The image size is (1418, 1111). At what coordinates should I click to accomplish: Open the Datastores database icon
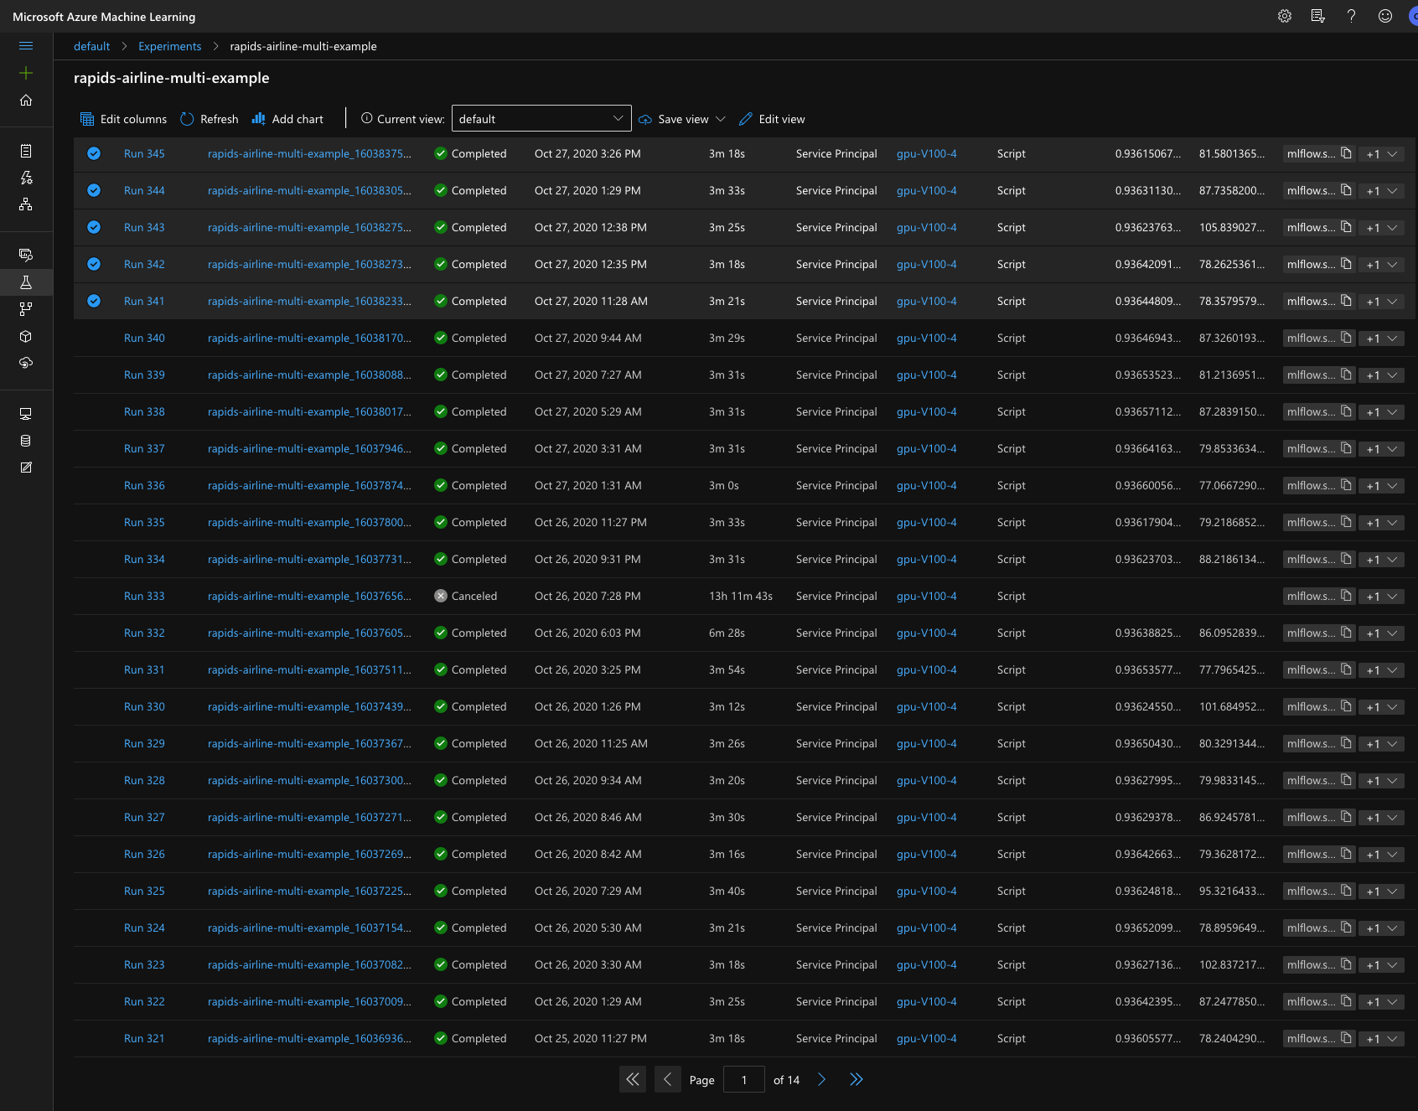click(26, 440)
